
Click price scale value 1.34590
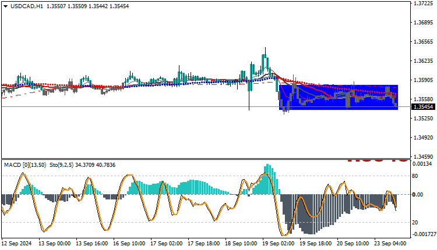(424, 157)
